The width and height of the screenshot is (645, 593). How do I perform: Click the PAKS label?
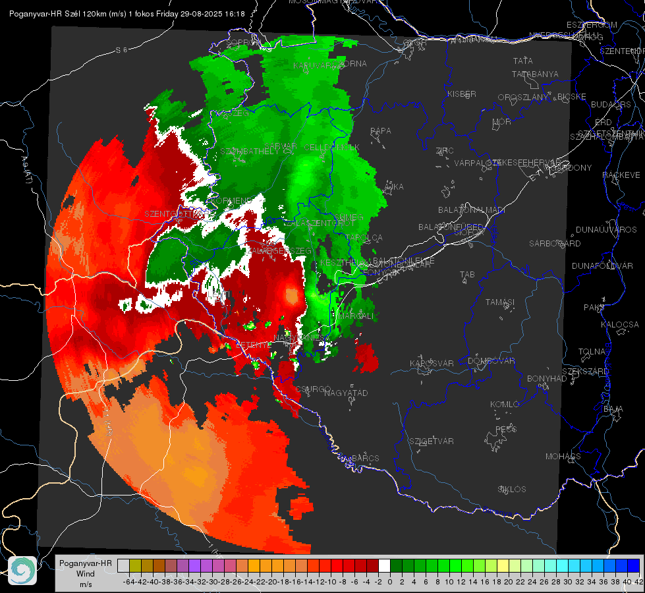(x=594, y=308)
